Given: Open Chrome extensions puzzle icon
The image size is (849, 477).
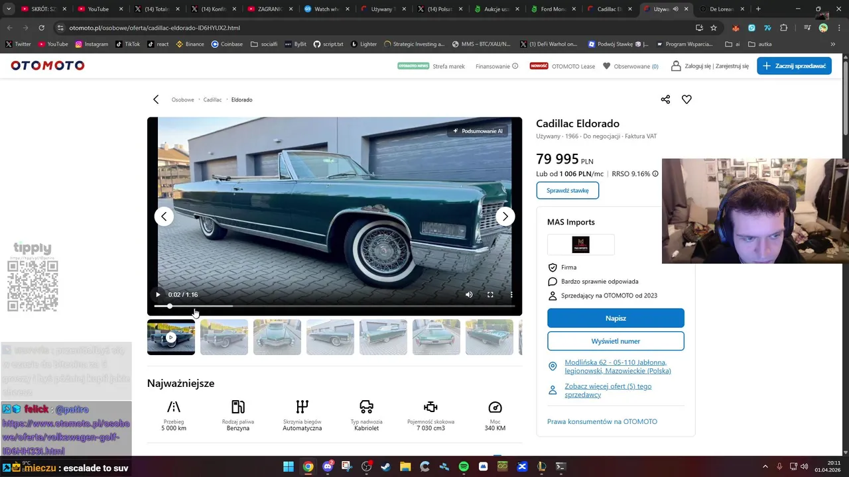Looking at the screenshot, I should [x=784, y=28].
